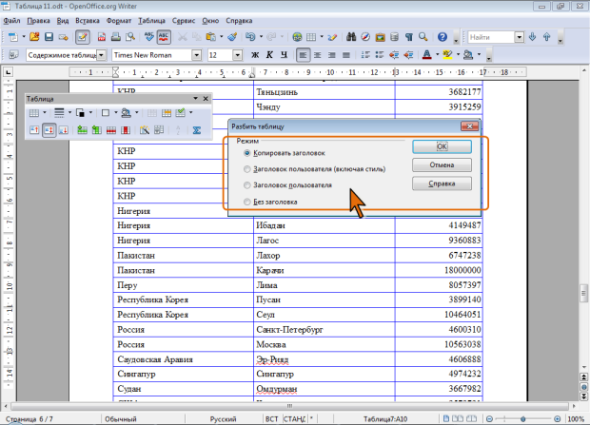Select the 'Копировать заголовок' radio option

click(247, 152)
